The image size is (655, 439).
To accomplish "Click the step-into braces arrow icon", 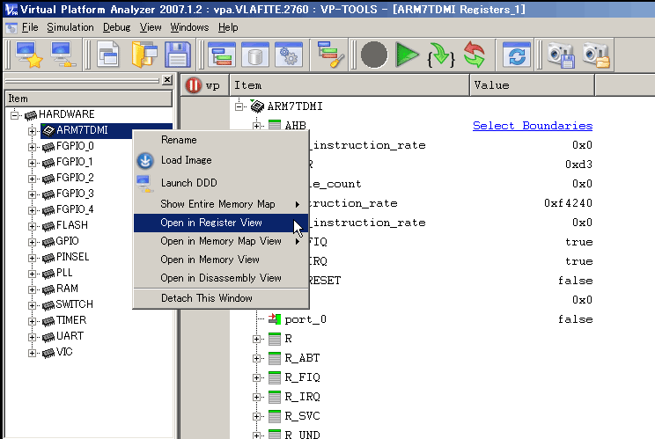I will (441, 55).
